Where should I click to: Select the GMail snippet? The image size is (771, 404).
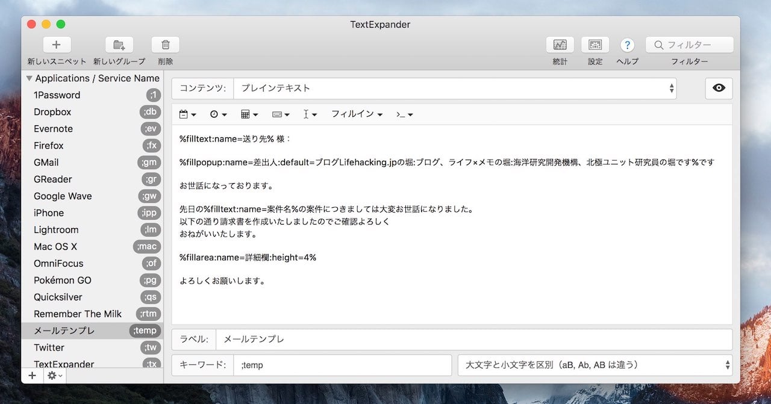coord(92,163)
